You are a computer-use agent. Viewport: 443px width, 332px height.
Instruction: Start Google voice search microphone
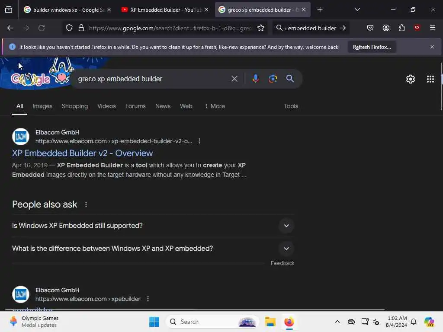point(255,79)
